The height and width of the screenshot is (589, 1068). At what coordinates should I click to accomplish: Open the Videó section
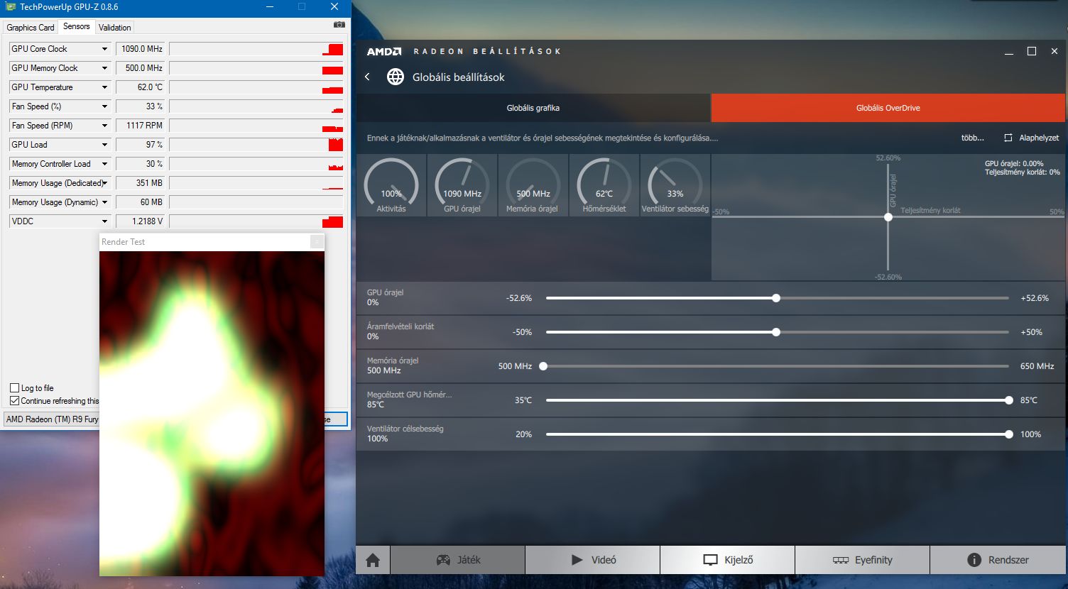(x=593, y=560)
